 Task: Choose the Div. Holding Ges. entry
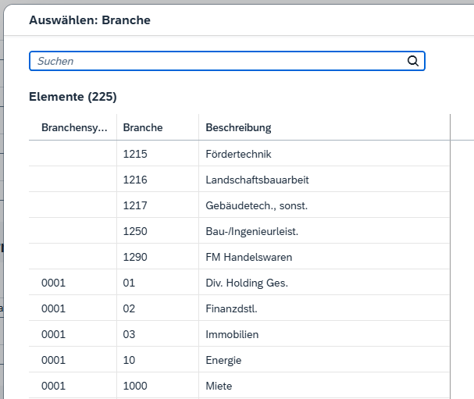click(x=246, y=283)
